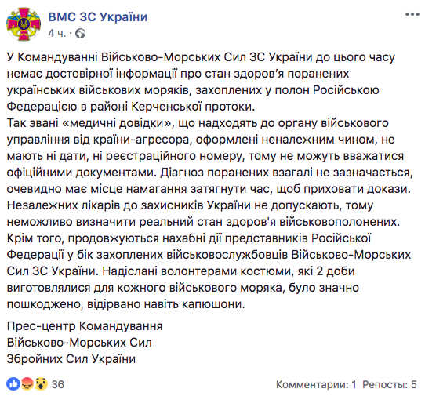The width and height of the screenshot is (425, 396).
Task: Open the post timestamp 4 ч.
Action: click(57, 34)
